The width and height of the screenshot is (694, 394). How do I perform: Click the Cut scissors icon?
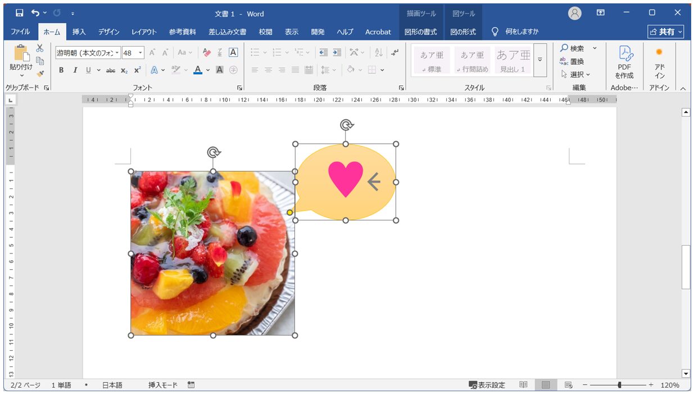(x=40, y=48)
